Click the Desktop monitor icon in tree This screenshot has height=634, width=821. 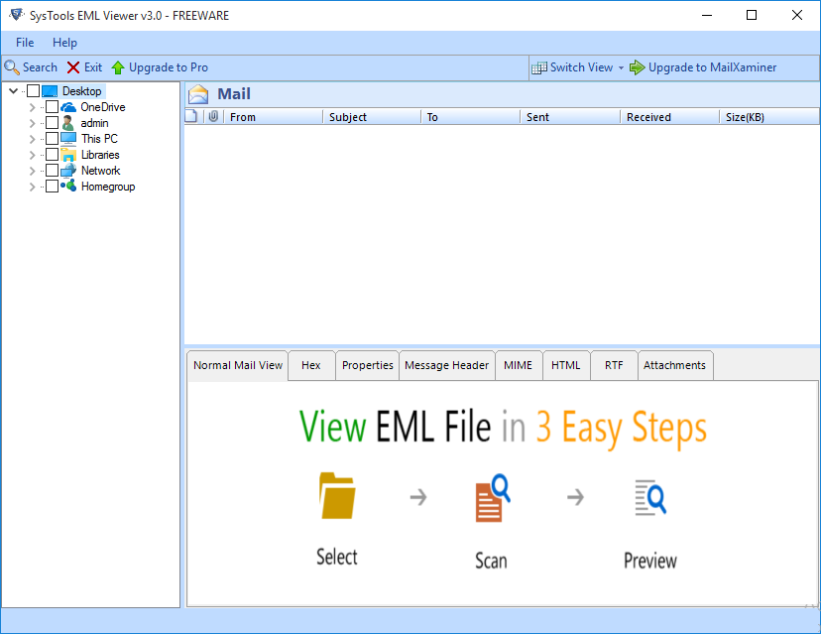pyautogui.click(x=50, y=91)
